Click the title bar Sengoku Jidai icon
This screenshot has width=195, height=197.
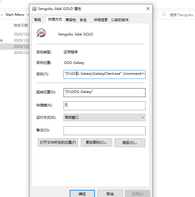34,9
